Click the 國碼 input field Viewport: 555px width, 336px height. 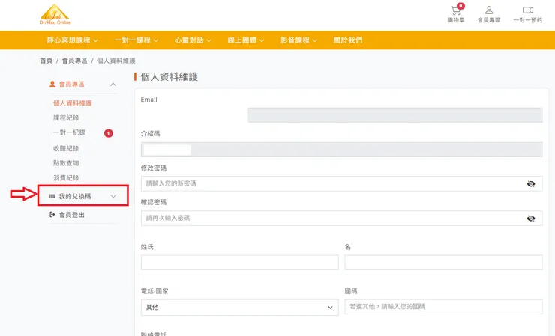443,307
